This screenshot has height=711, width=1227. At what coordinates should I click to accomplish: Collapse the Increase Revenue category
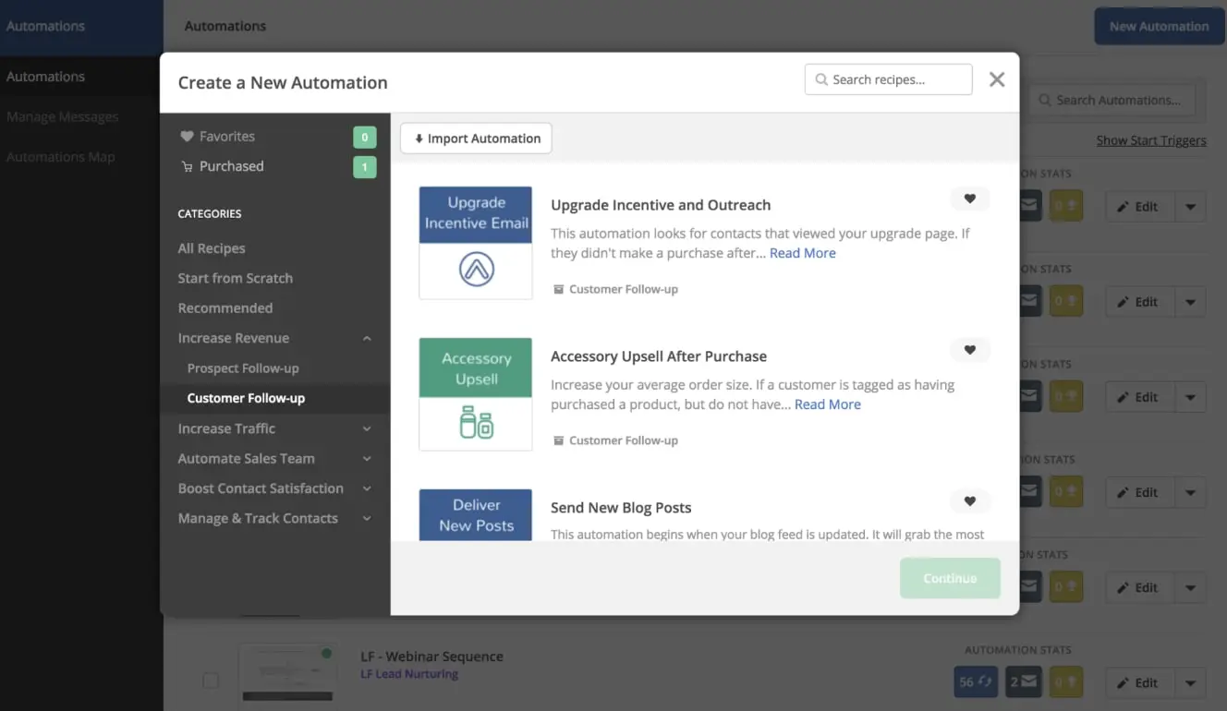[367, 338]
